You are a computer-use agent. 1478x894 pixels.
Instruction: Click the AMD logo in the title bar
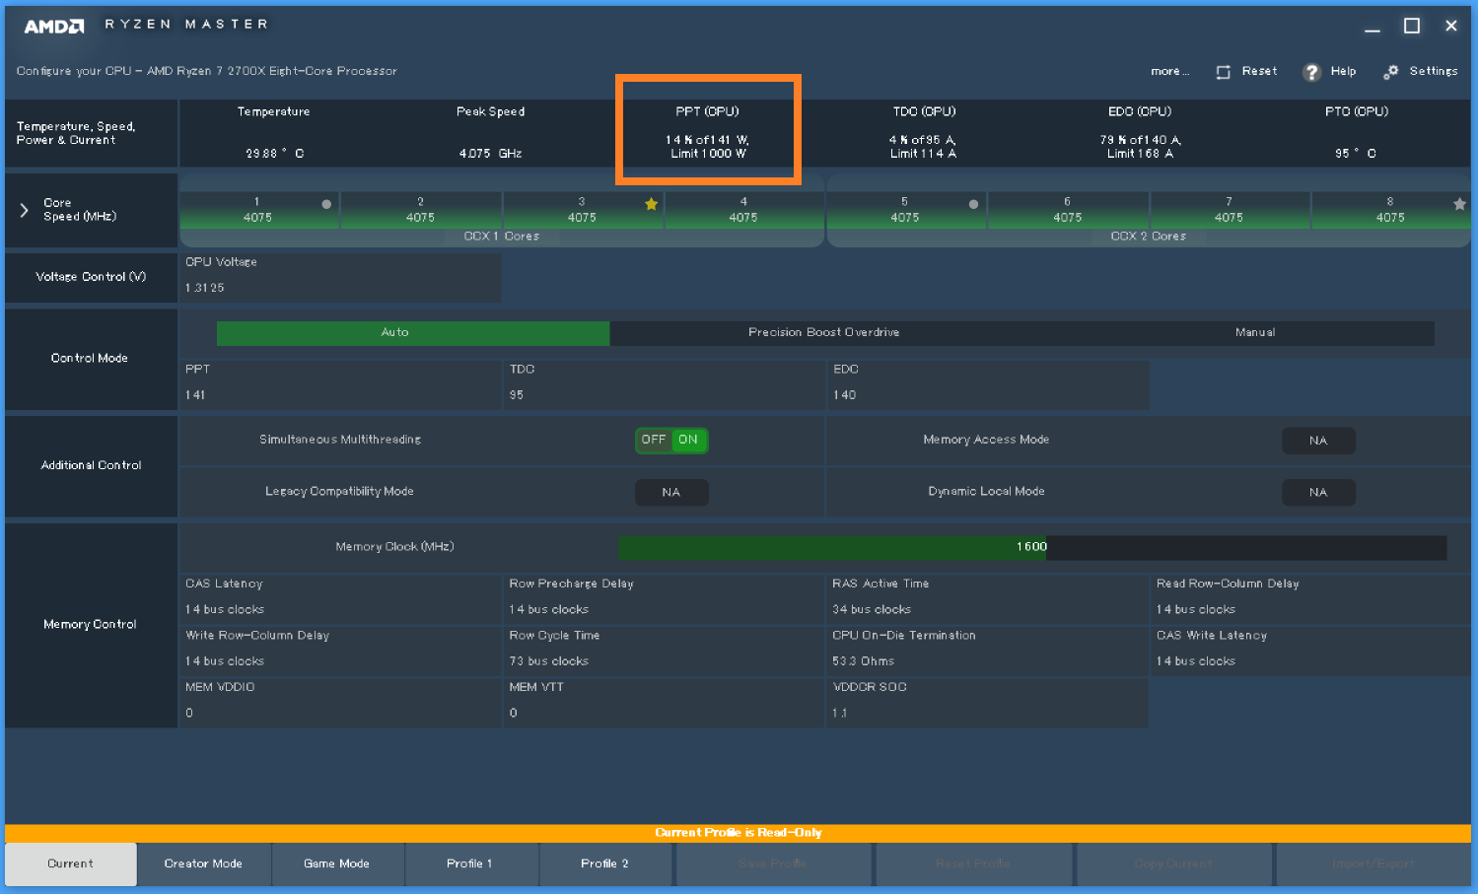coord(54,26)
